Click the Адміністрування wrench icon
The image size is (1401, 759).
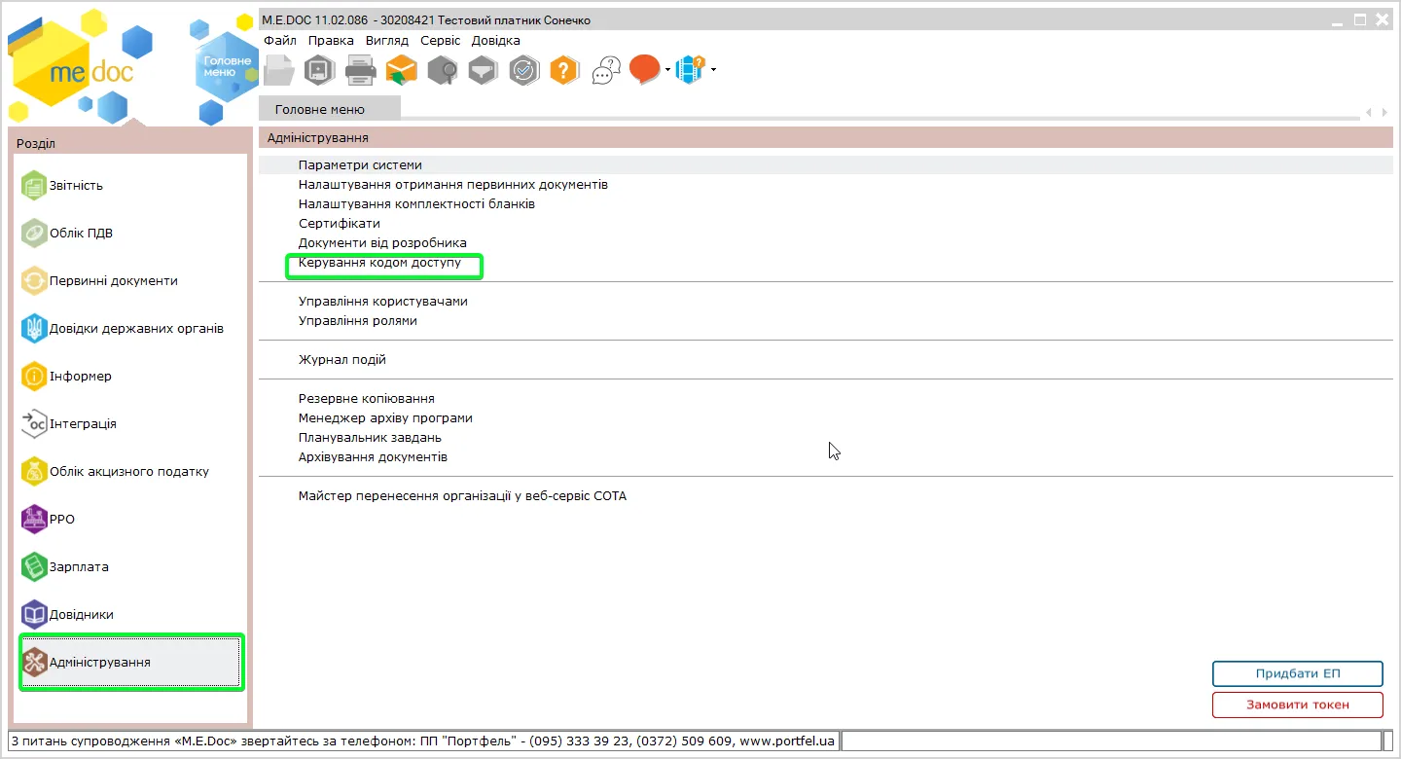(34, 662)
